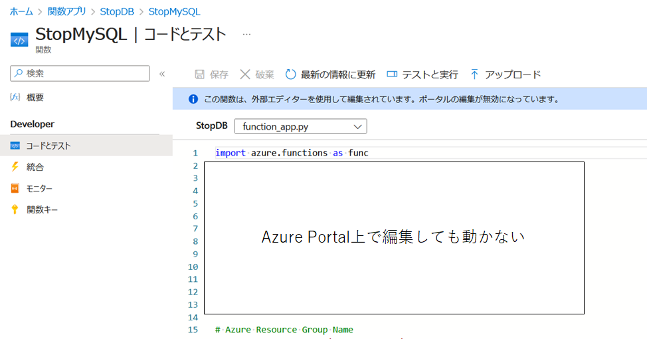Viewport: 647px width, 339px height.
Task: Click the external editor notice banner text
Action: click(382, 99)
